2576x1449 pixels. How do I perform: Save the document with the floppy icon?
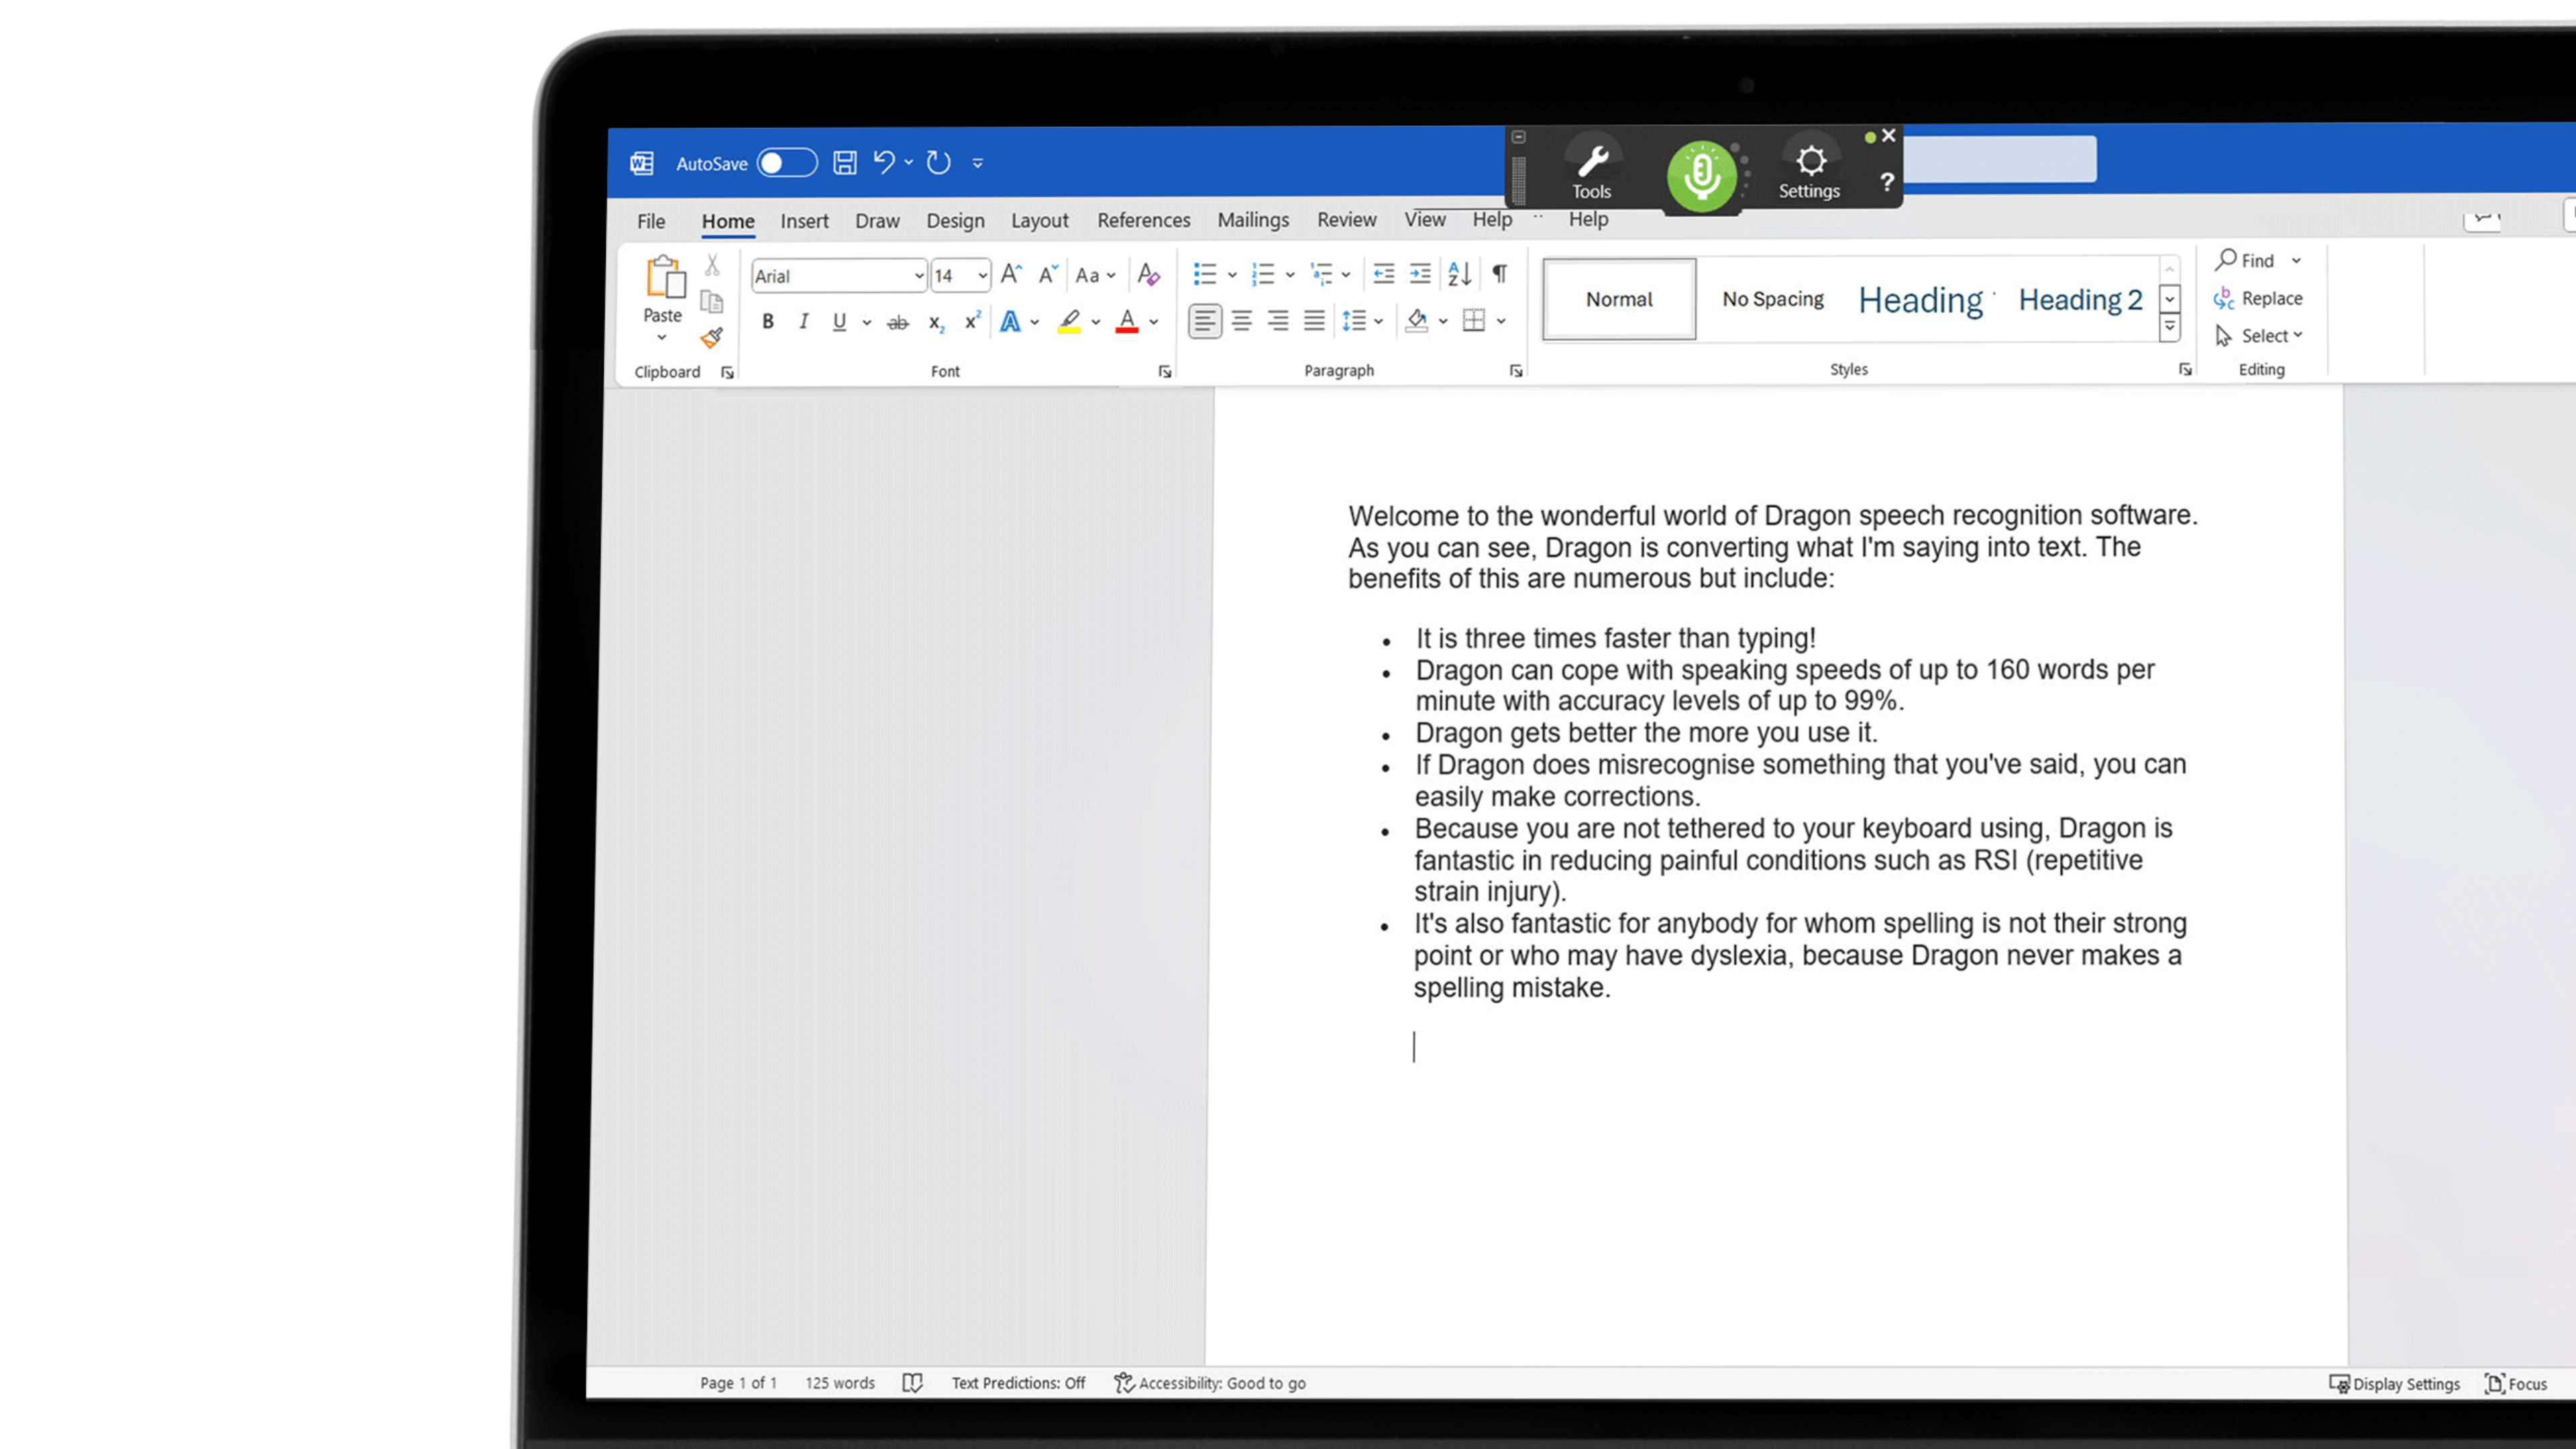[845, 163]
